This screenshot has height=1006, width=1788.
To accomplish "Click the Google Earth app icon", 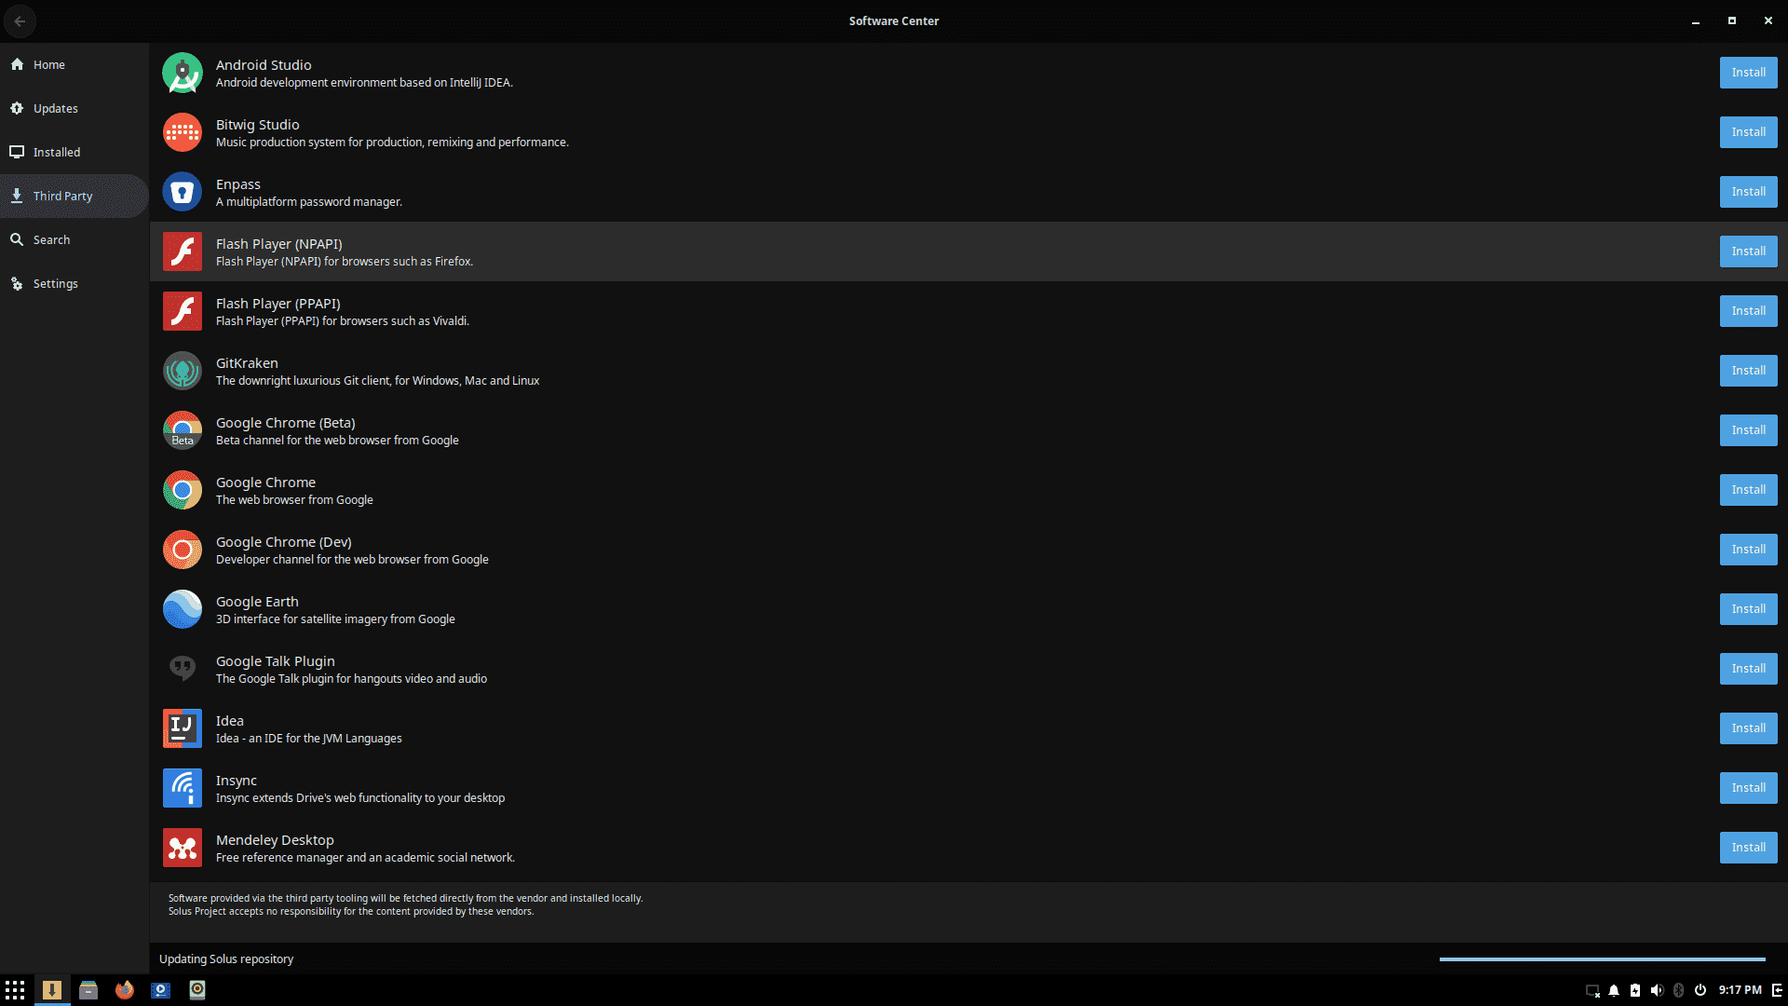I will tap(183, 609).
